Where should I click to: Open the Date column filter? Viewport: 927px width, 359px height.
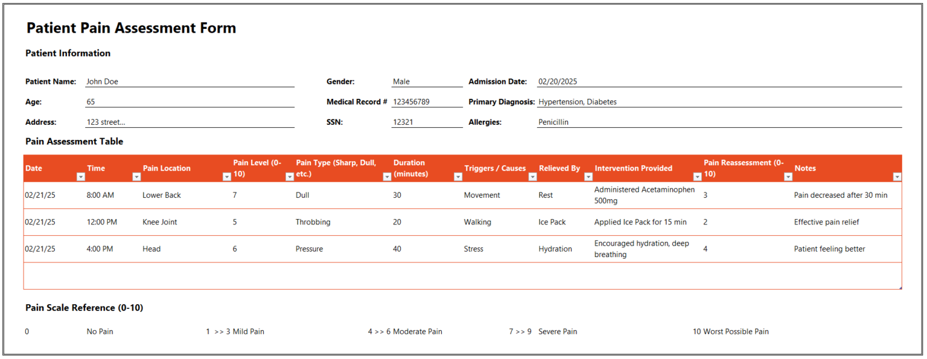[x=81, y=177]
